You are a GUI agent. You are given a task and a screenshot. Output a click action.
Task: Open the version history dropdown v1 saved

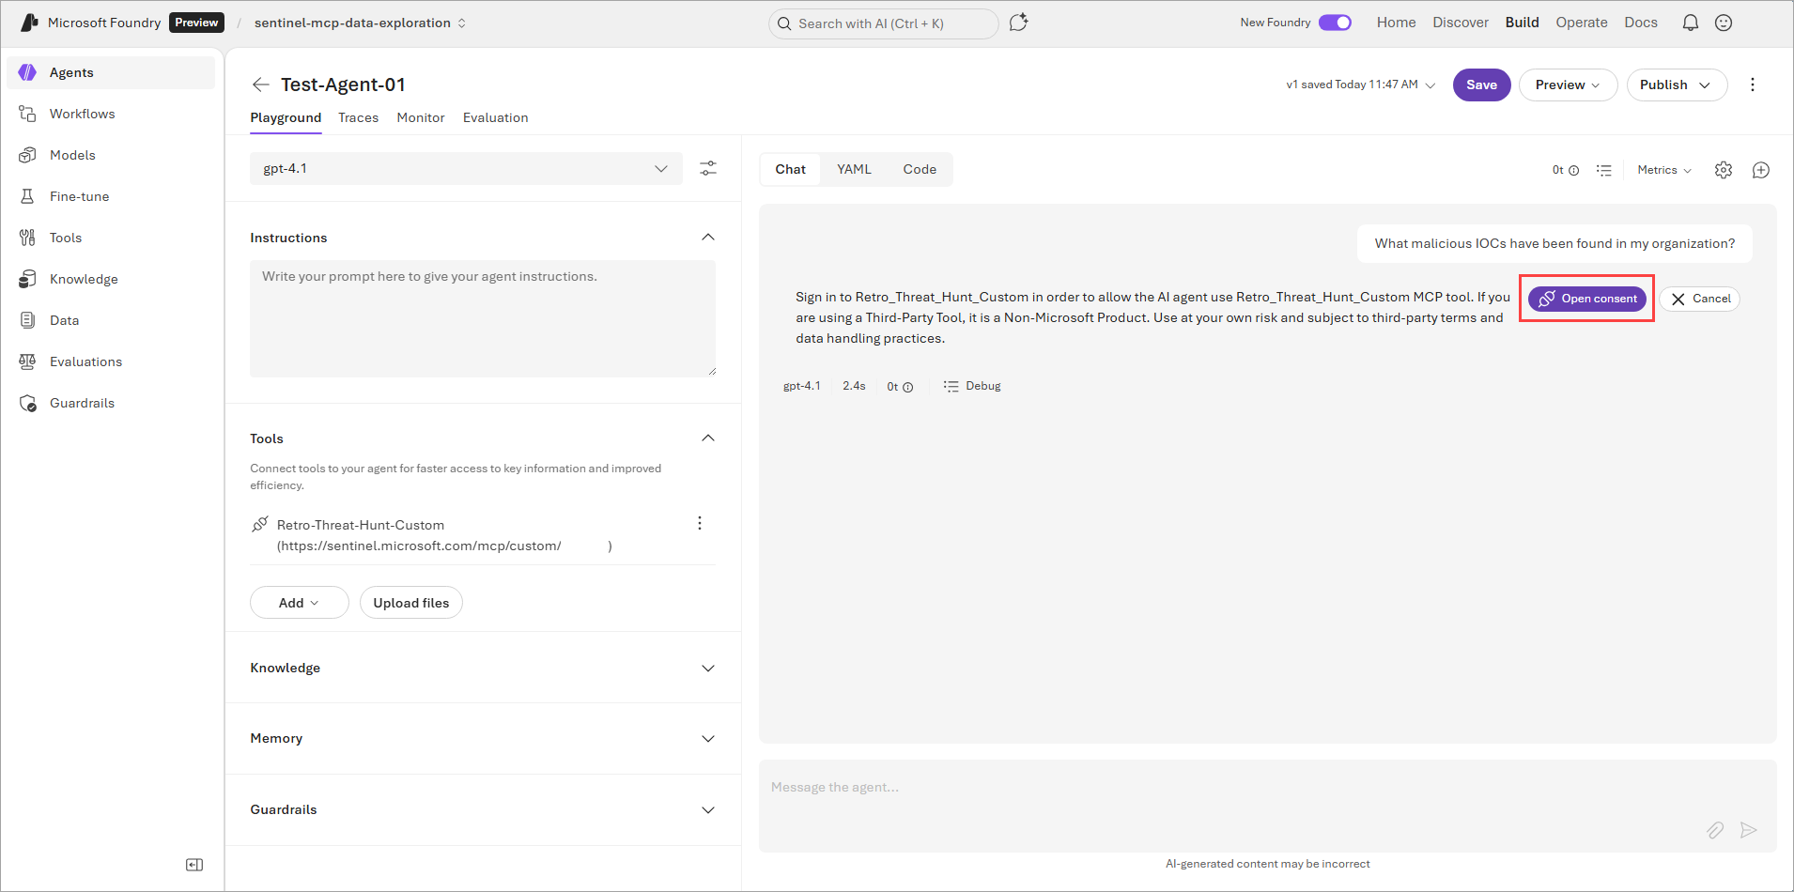1361,85
